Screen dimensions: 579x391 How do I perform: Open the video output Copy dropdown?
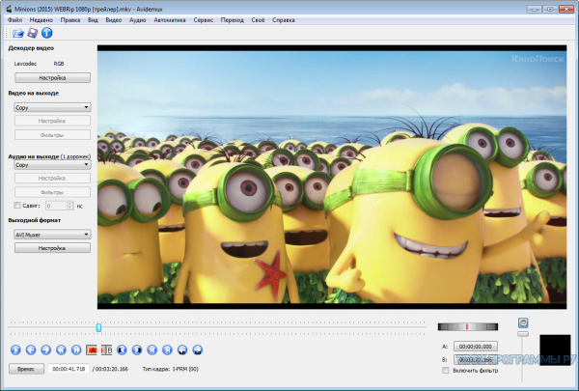[x=52, y=107]
